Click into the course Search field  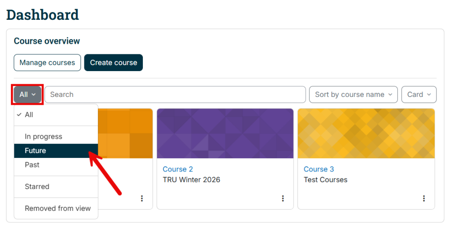click(175, 95)
